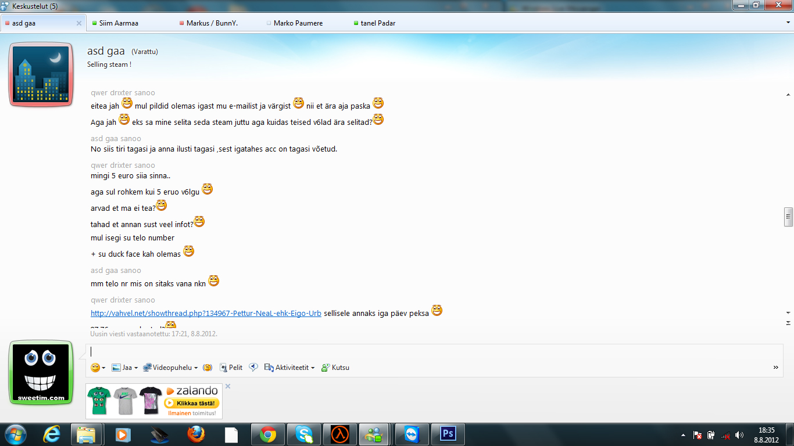Click the smiley after '5 eruo v6lgu'

pyautogui.click(x=207, y=189)
